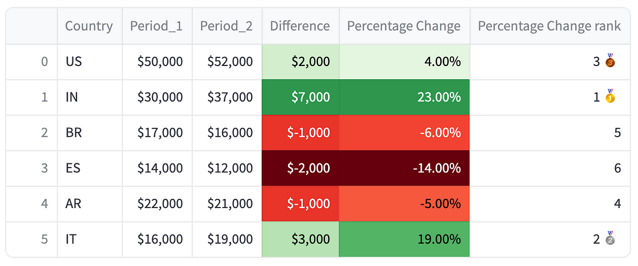Screen dimensions: 638x266
Task: Click the BR country cell
Action: [89, 132]
